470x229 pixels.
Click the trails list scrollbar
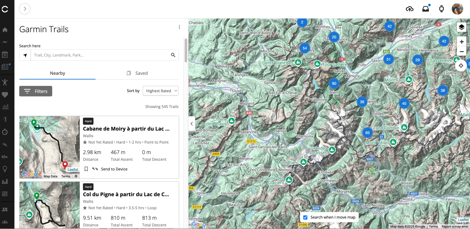[x=186, y=51]
